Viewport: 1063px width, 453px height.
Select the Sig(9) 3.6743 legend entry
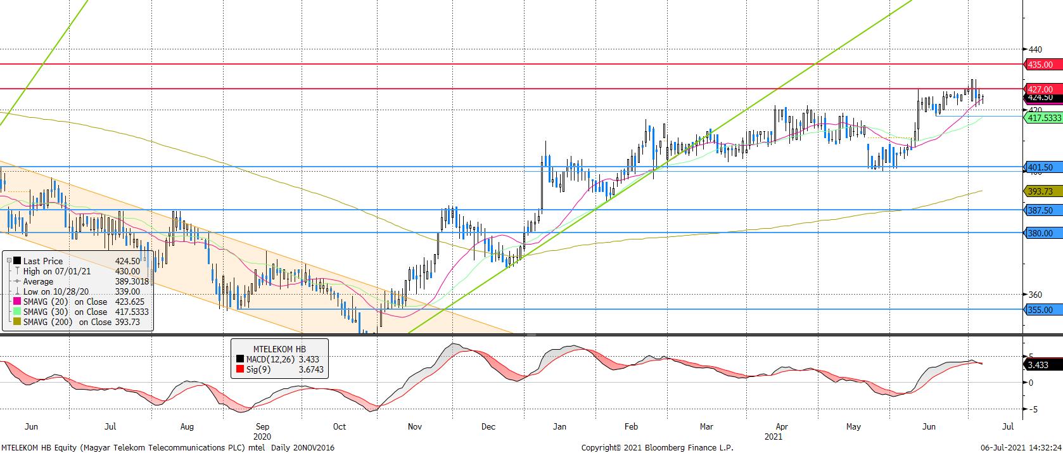click(279, 369)
